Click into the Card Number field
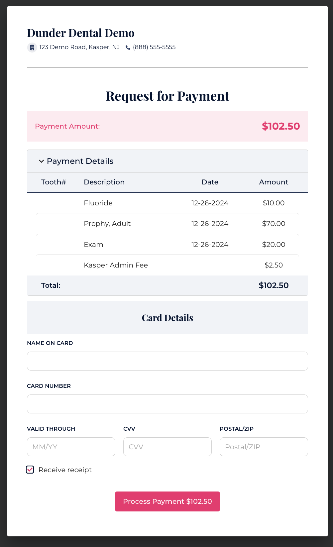This screenshot has width=333, height=547. click(x=167, y=404)
